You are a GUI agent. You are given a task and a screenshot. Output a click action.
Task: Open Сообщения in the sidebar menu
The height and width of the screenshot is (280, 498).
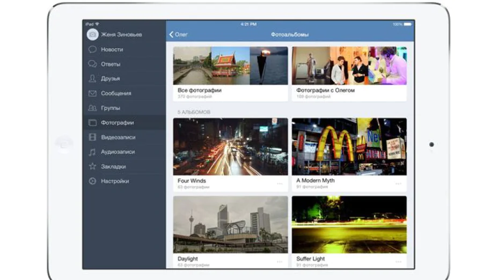(x=124, y=93)
